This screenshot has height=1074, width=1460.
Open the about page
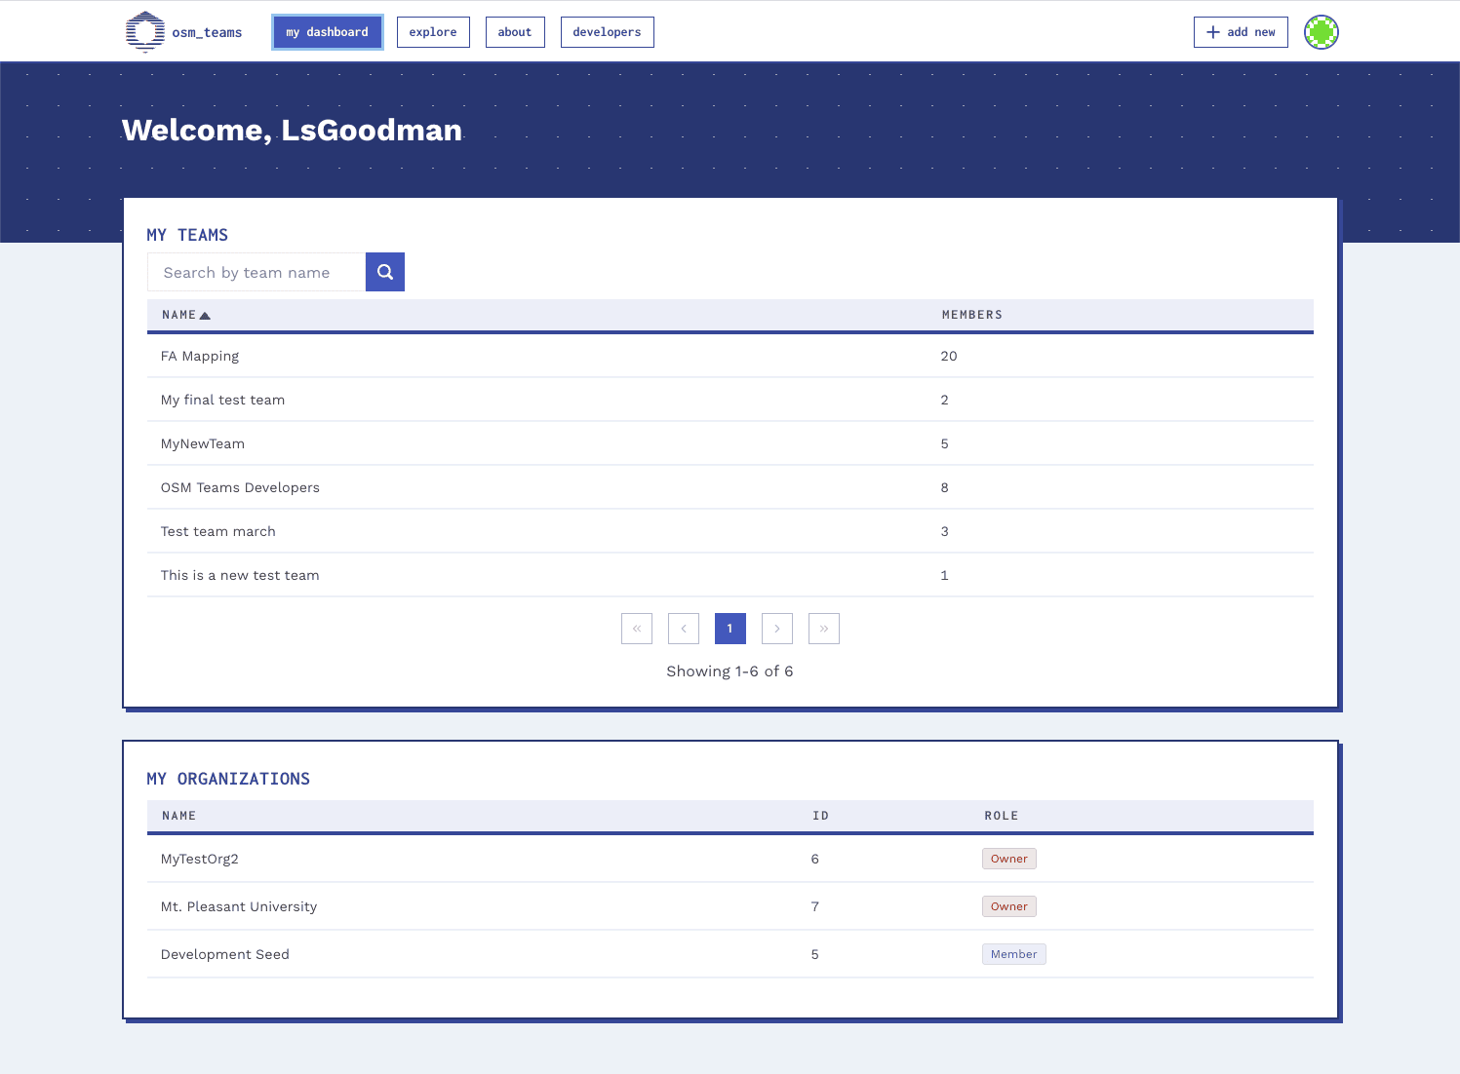click(x=515, y=31)
